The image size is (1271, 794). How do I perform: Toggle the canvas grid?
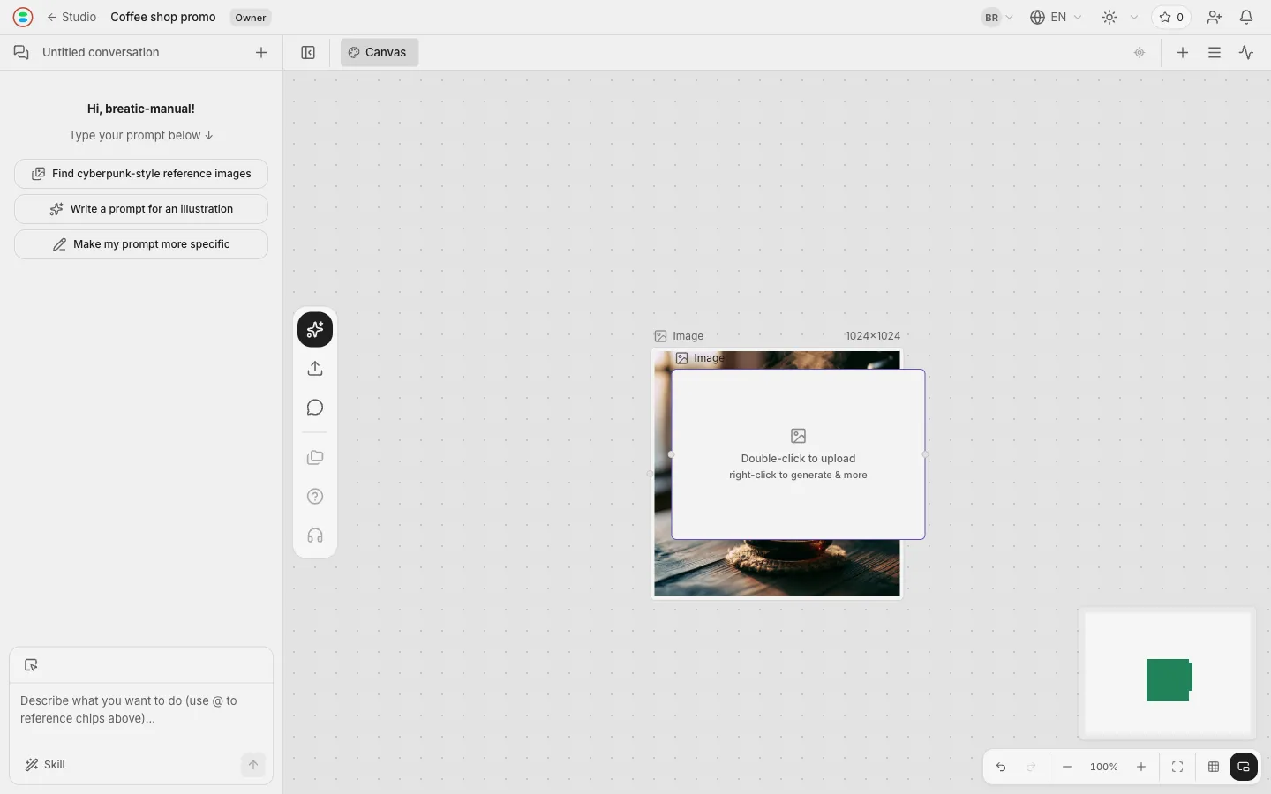[1214, 768]
